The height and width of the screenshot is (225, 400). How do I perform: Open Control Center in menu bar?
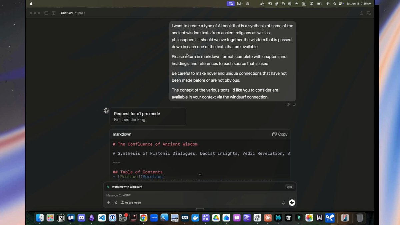[341, 4]
